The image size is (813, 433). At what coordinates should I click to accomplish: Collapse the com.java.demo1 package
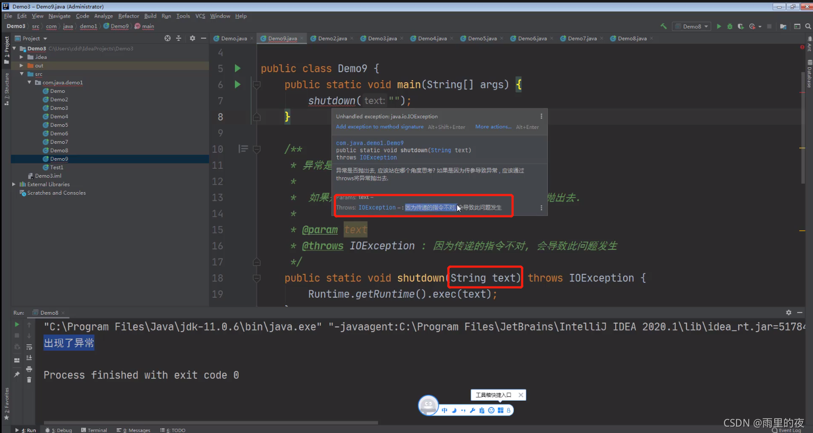30,82
